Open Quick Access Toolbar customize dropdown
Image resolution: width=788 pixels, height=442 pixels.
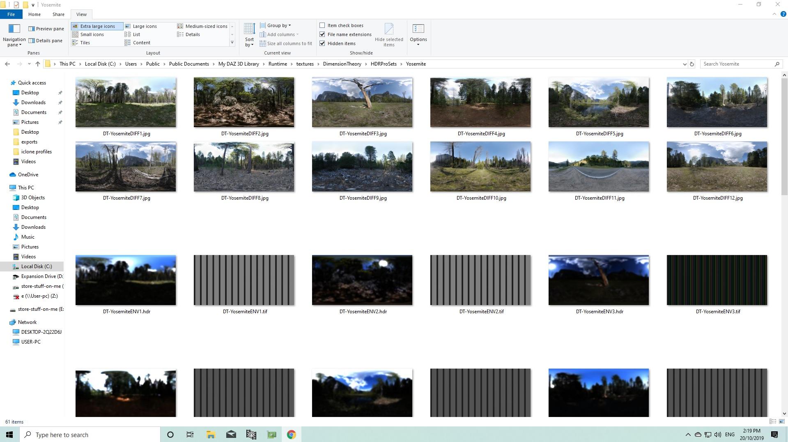point(33,5)
